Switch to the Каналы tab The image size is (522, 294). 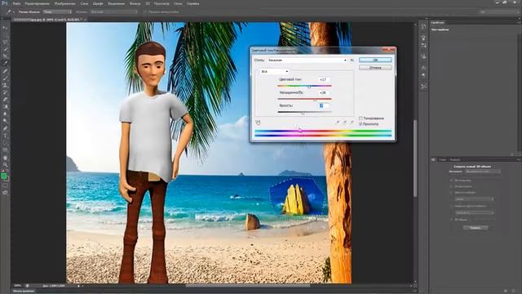(455, 160)
